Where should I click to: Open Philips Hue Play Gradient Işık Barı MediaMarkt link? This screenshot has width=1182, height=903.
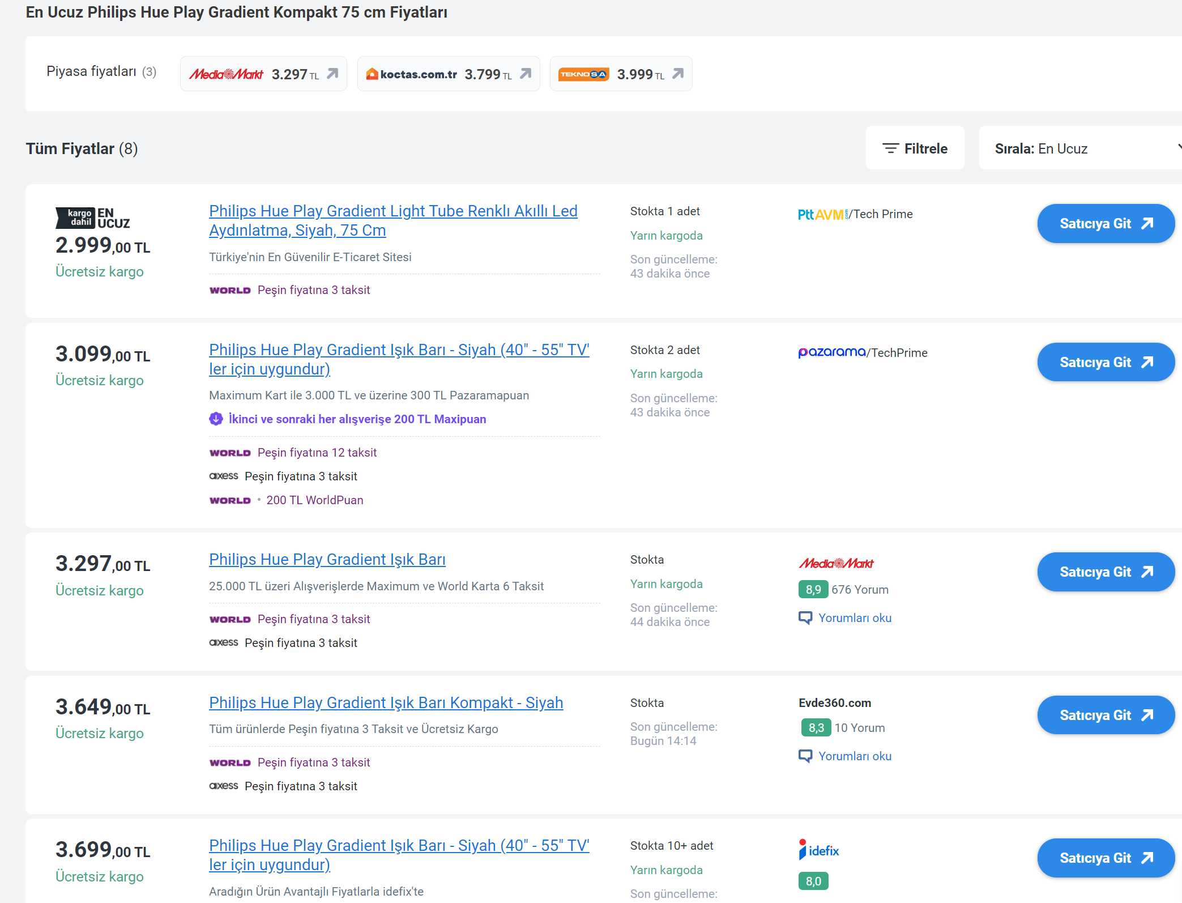[327, 559]
